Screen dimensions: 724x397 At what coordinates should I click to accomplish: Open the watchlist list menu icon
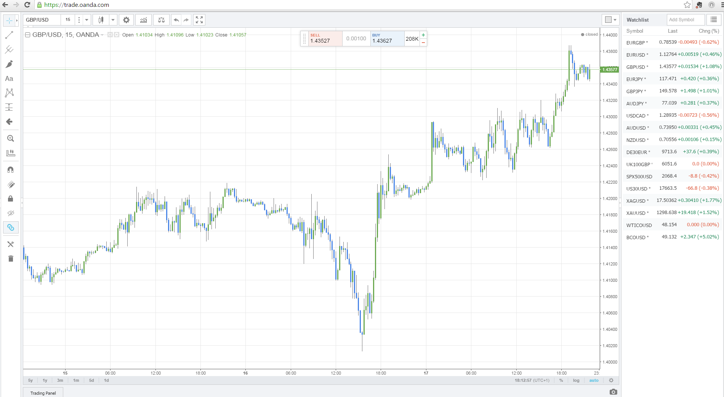[714, 20]
